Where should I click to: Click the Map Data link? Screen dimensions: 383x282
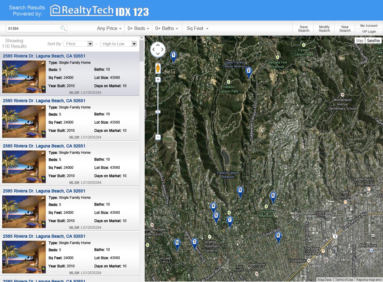(x=324, y=280)
